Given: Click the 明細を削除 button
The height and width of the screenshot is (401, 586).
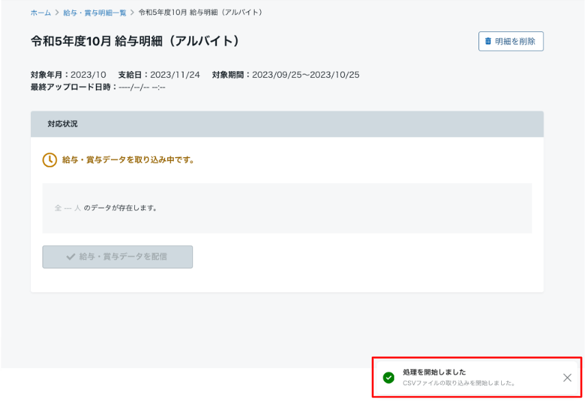Looking at the screenshot, I should [x=511, y=41].
